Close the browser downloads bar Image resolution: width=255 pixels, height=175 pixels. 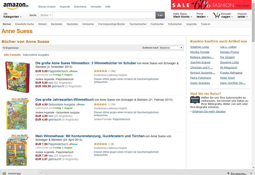[252, 172]
